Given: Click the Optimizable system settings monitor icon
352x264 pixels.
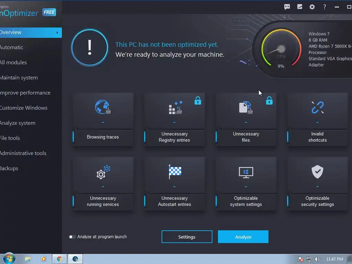Looking at the screenshot, I should pyautogui.click(x=246, y=173).
